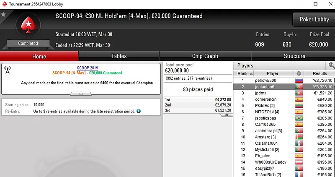Select the Home tab
Screen dimensions: 335x177
tap(39, 56)
